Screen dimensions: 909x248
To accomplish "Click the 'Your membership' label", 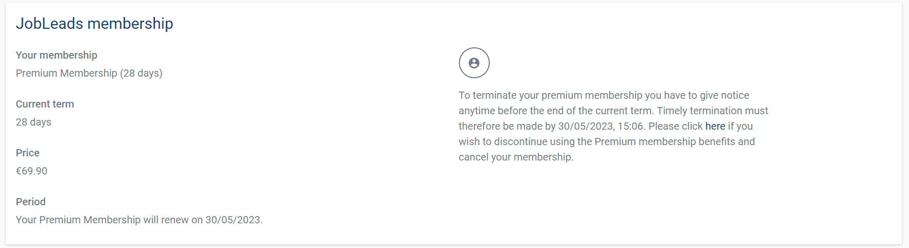I will coord(57,55).
